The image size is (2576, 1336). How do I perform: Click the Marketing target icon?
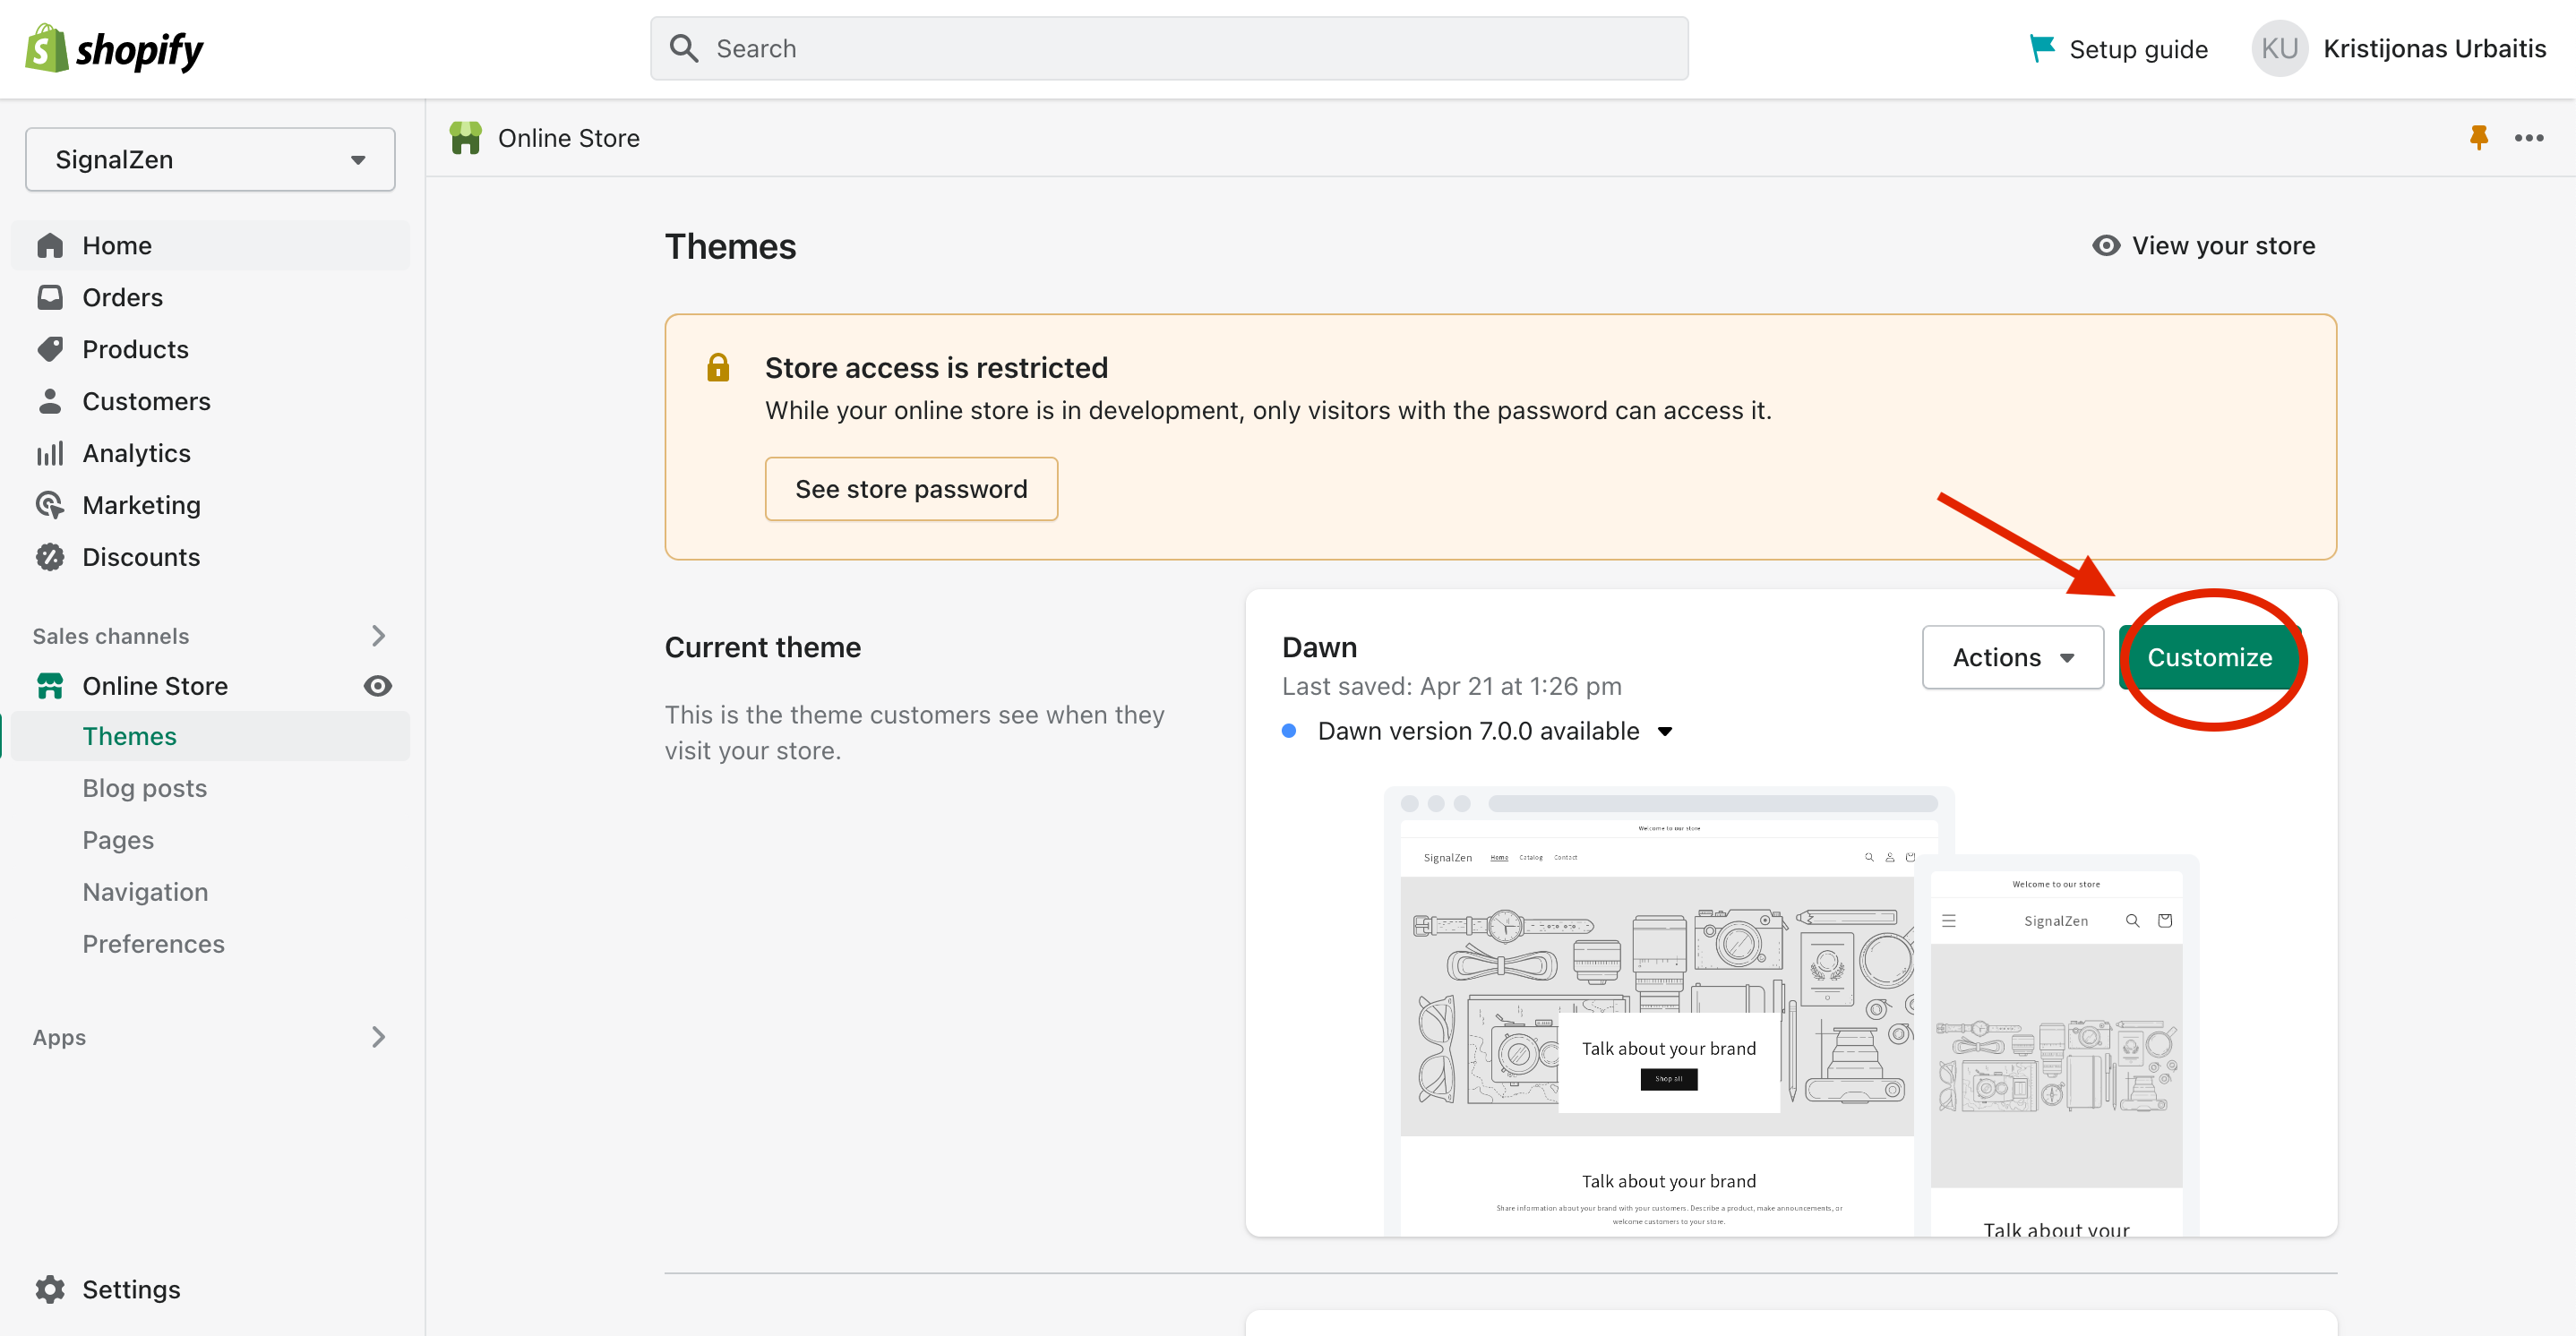(x=50, y=505)
